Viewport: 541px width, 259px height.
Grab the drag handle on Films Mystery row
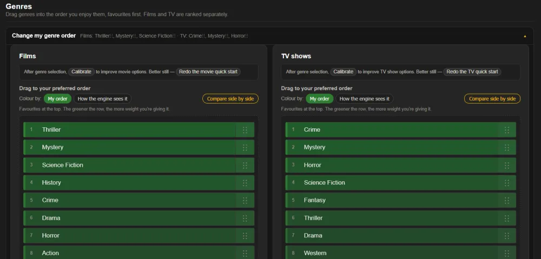(245, 147)
